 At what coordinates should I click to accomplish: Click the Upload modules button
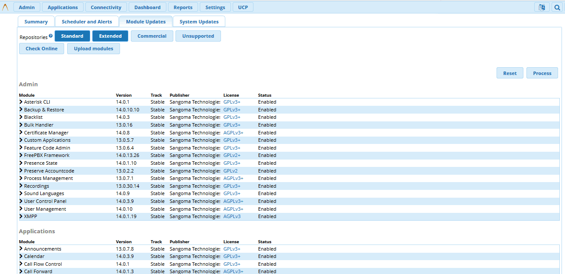tap(94, 49)
